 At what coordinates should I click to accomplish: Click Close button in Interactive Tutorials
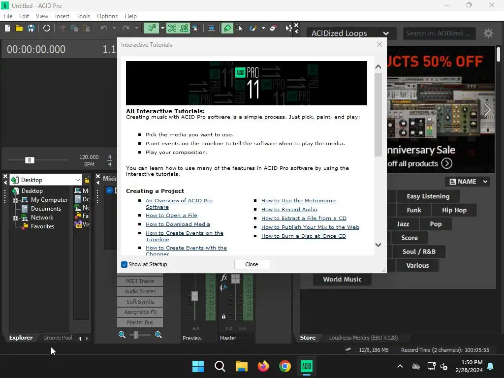[x=252, y=264]
